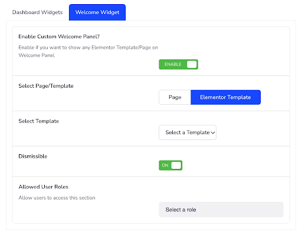Open the Select a role field

point(221,210)
